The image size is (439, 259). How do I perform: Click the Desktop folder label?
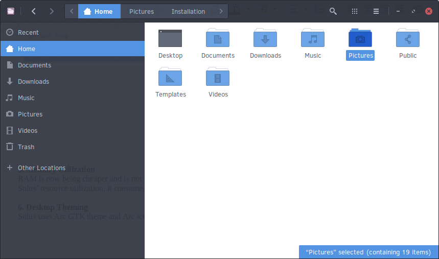click(171, 56)
